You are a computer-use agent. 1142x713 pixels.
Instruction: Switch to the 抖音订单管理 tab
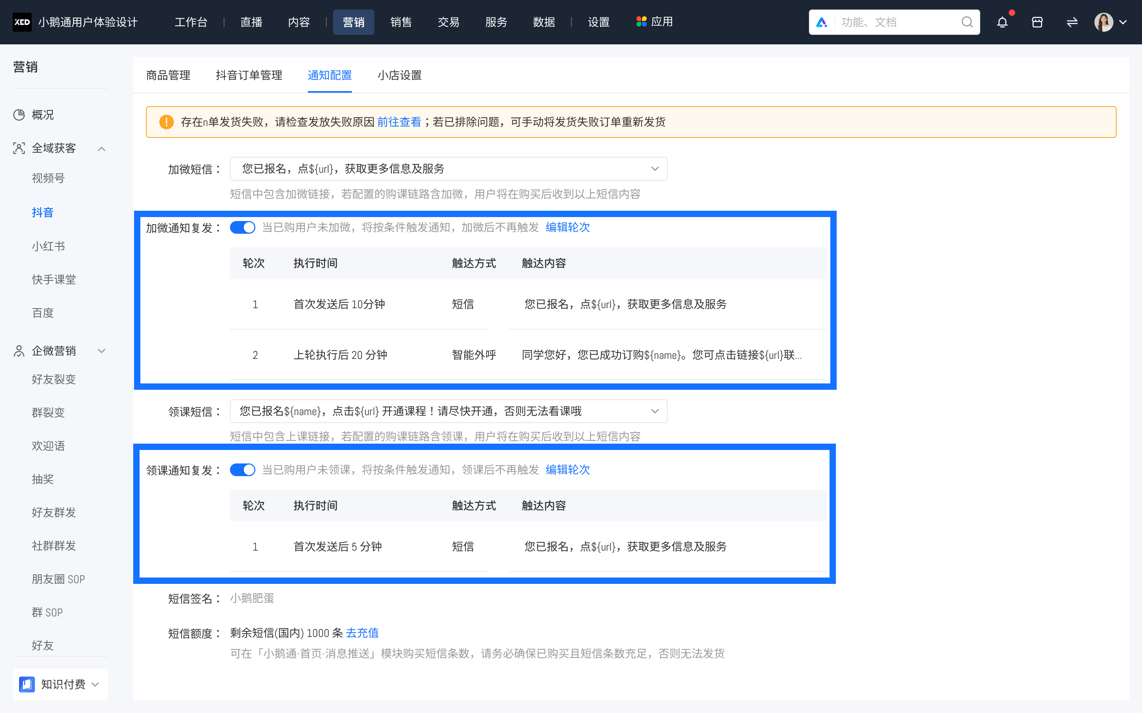coord(249,75)
